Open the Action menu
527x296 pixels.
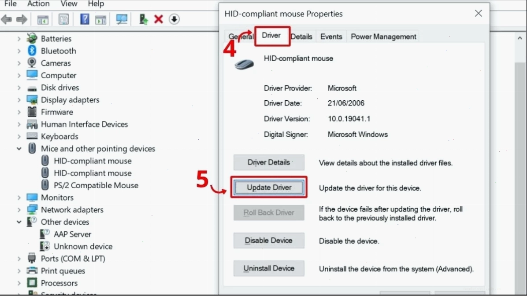tap(38, 4)
